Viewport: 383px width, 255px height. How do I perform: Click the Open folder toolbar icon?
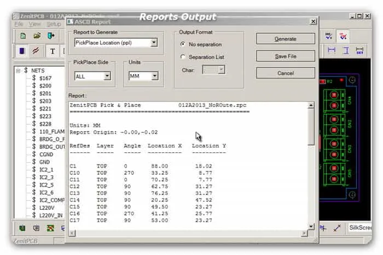click(x=37, y=36)
